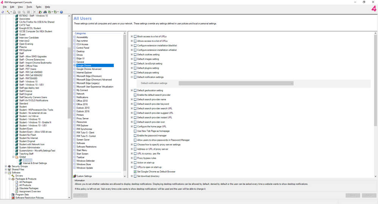Viewport: 378px width, 204px height.
Task: Tick Proxy bypass rules checkbox
Action: coord(135,158)
